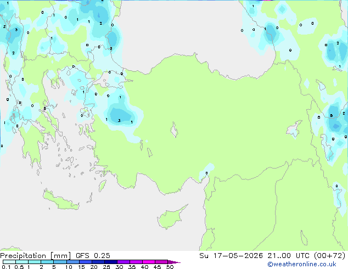Pick the 25–30 mm dark blue swatch
This screenshot has width=348, height=269.
(x=111, y=262)
